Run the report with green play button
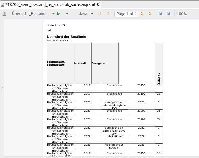 [x=59, y=14]
